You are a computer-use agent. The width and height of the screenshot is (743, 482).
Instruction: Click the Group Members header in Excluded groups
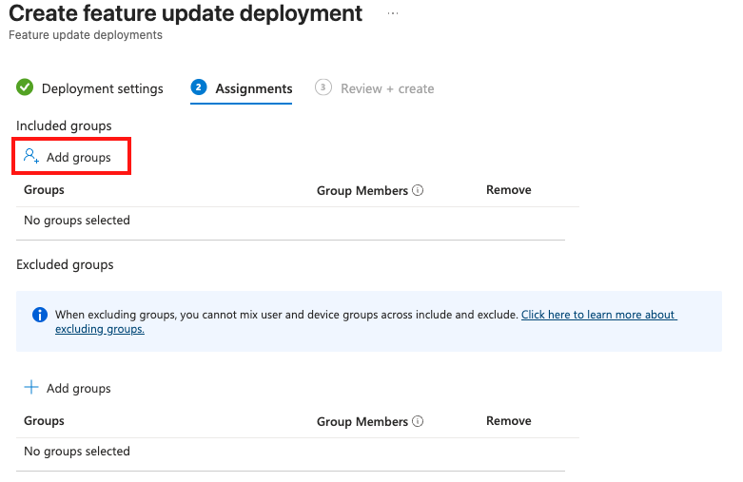[362, 421]
